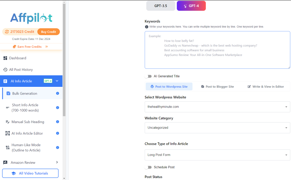Click the Credit Expire Date text

point(31,39)
